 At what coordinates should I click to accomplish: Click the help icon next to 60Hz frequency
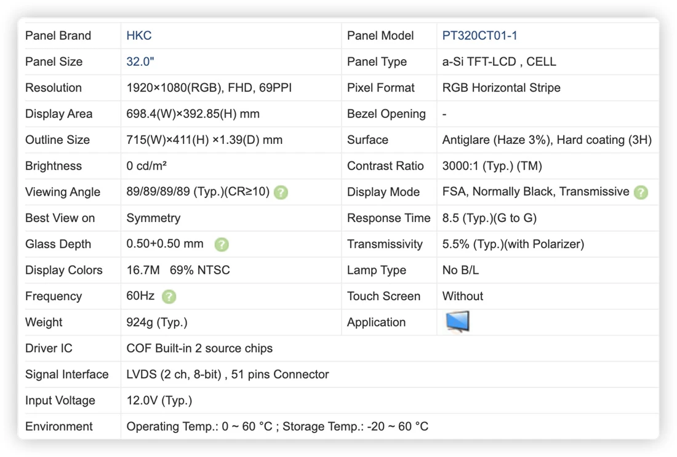tap(169, 296)
